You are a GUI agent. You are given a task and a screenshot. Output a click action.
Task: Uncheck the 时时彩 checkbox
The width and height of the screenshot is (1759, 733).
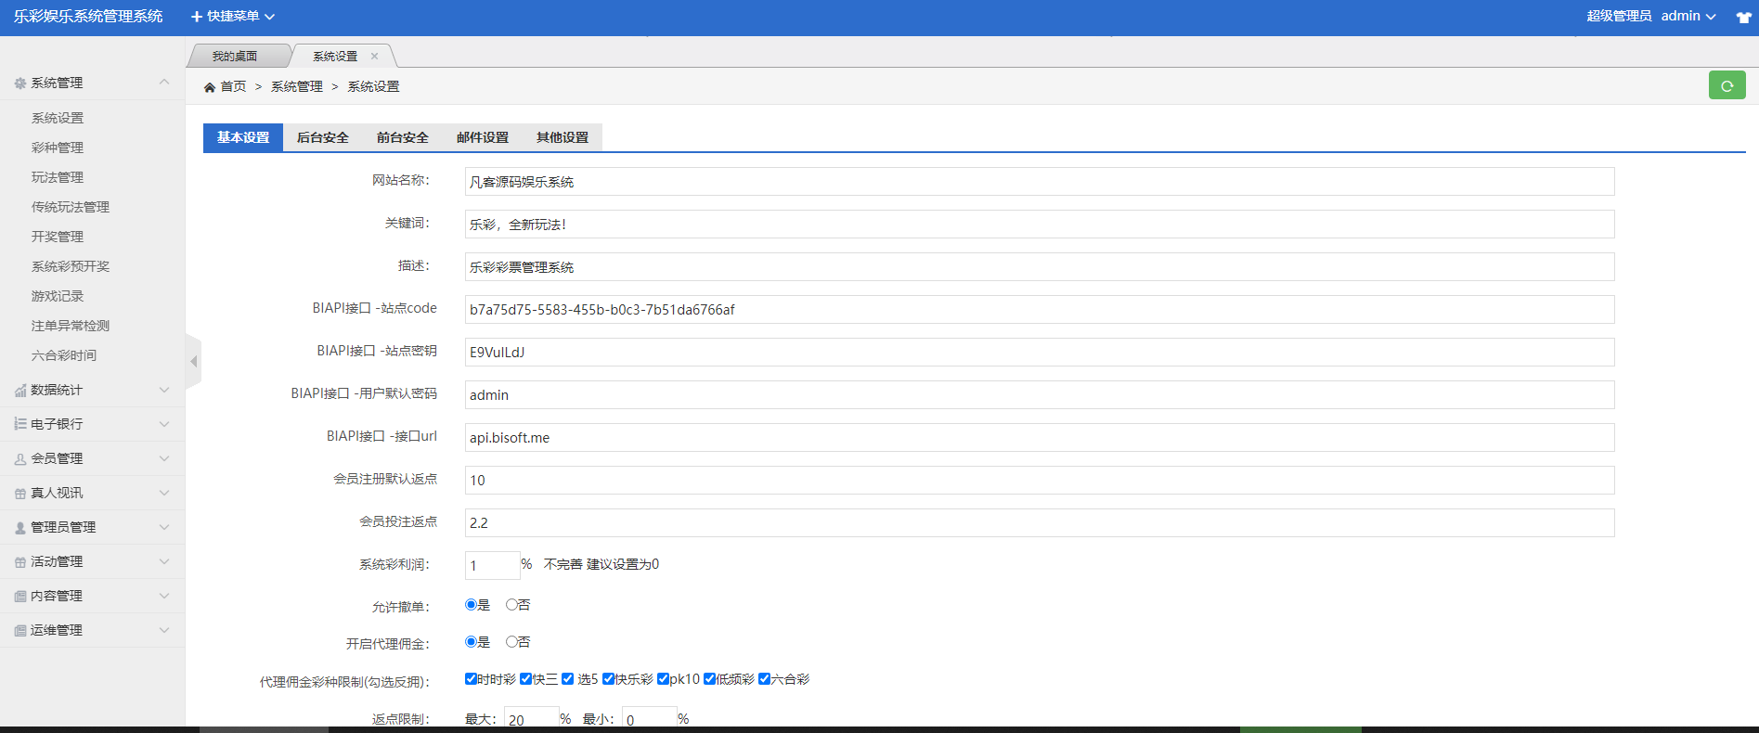471,679
